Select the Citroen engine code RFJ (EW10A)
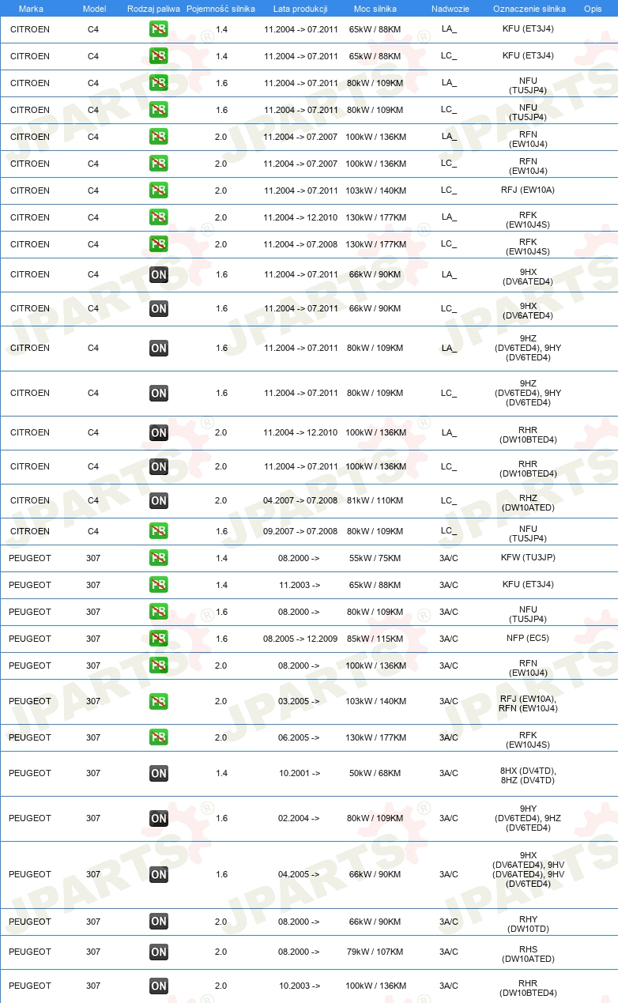This screenshot has width=618, height=1003. pyautogui.click(x=528, y=190)
